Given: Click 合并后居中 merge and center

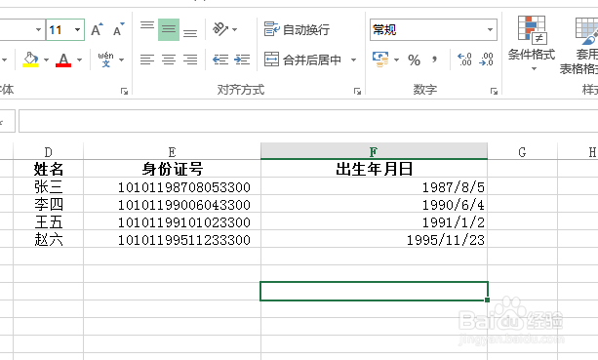Looking at the screenshot, I should click(303, 60).
